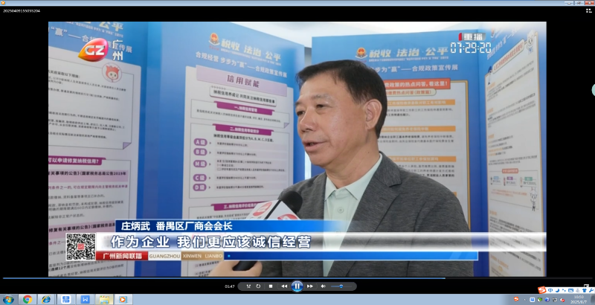Click the Stop playback button
595x305 pixels.
(x=271, y=286)
